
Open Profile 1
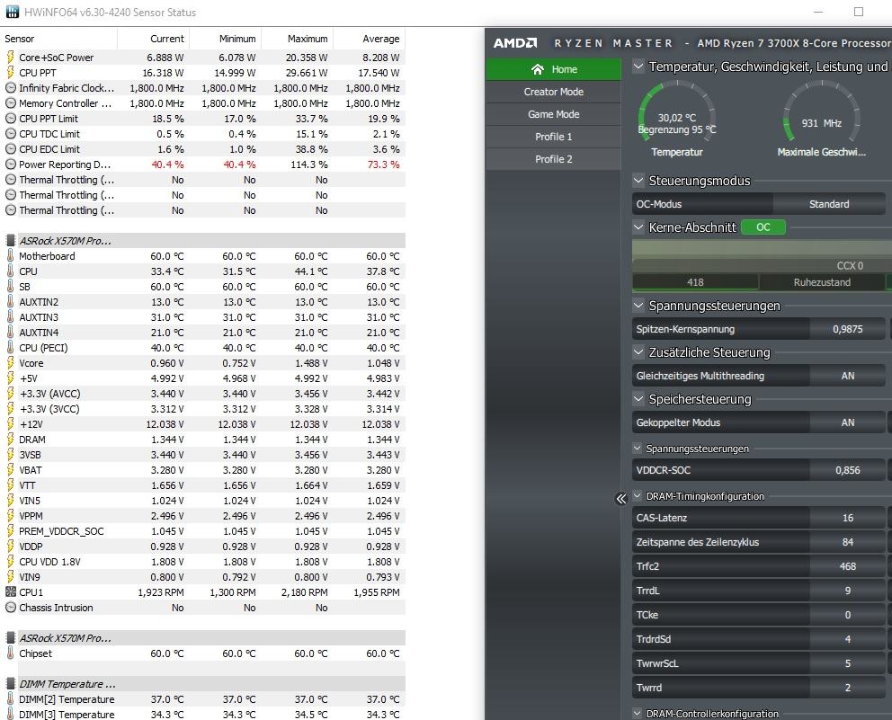click(554, 137)
